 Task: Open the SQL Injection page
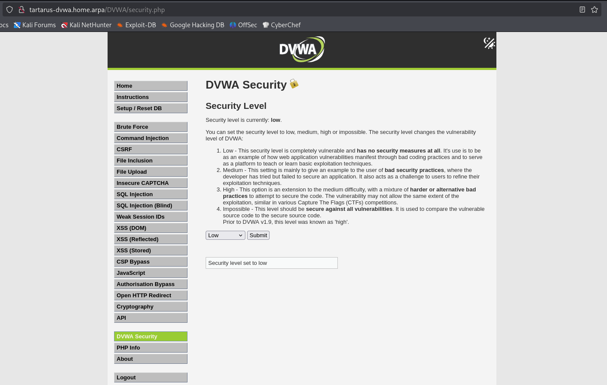[x=150, y=194]
